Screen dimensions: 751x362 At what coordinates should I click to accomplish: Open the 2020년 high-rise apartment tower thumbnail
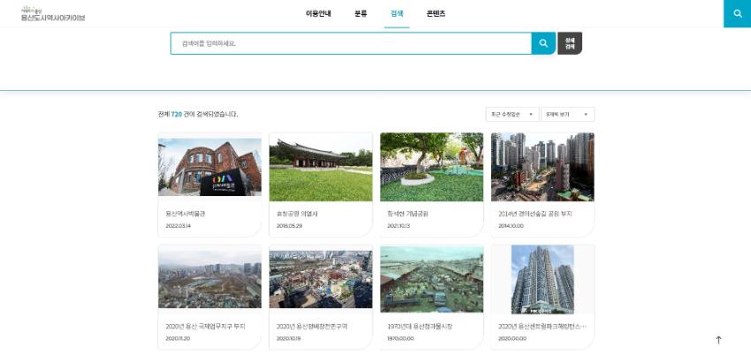[x=542, y=280]
